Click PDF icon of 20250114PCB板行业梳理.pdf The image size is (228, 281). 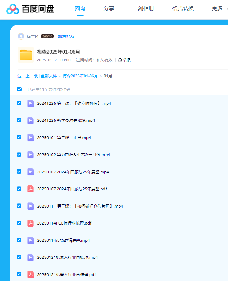click(x=30, y=223)
